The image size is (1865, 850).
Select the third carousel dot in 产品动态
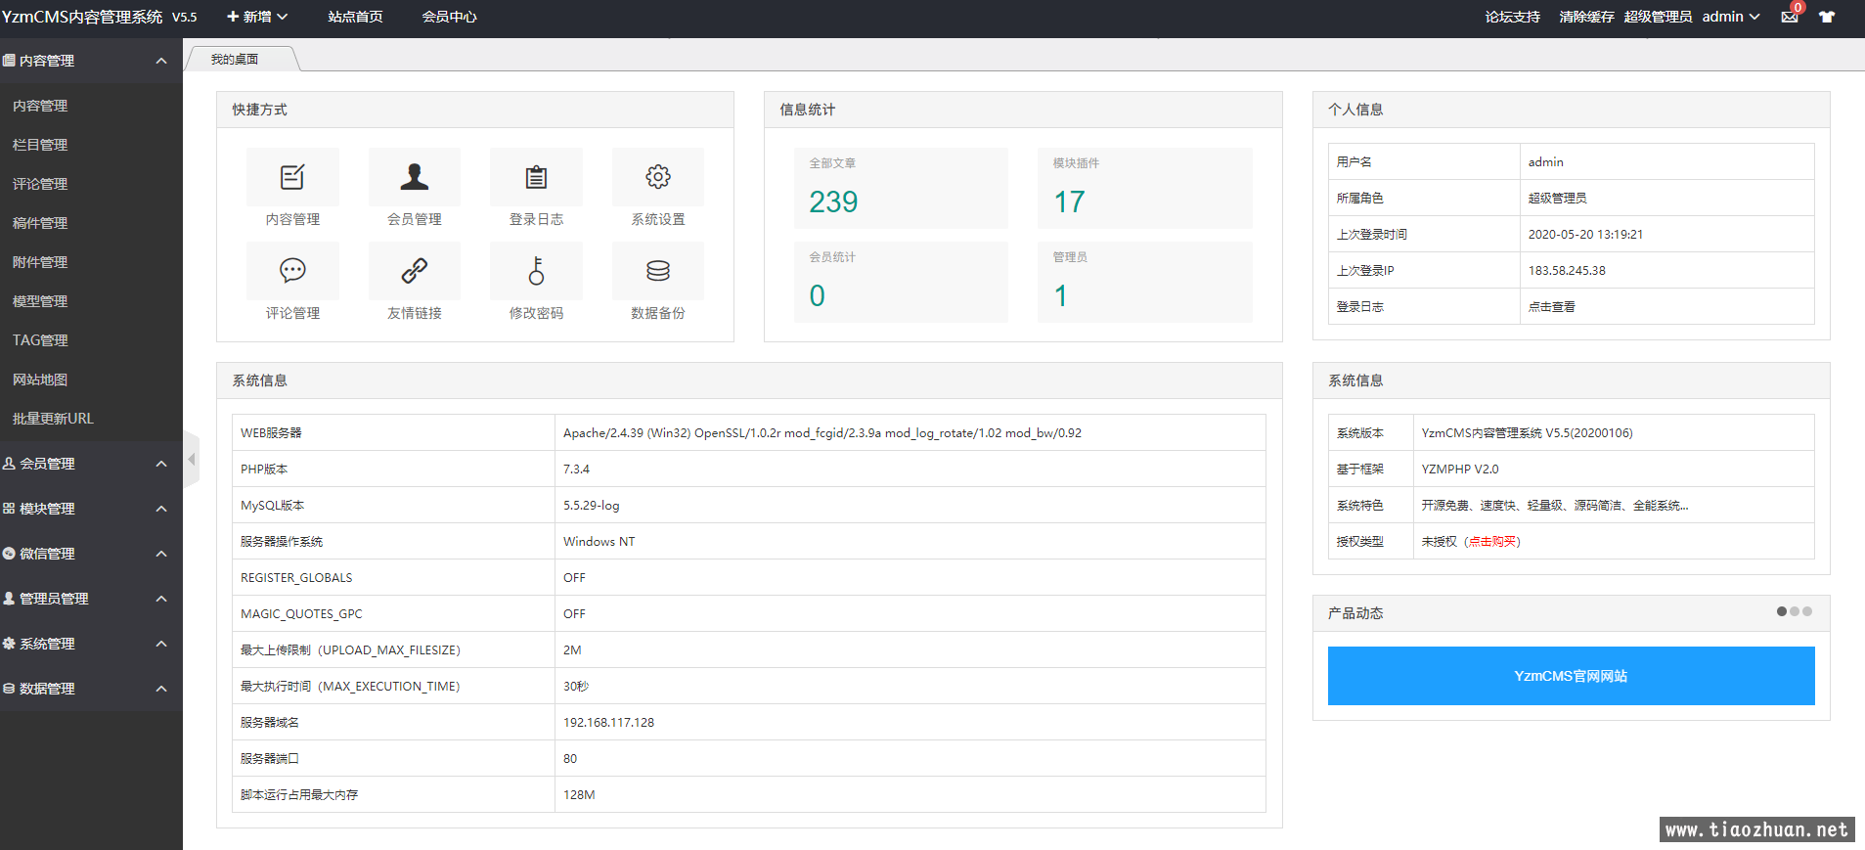pyautogui.click(x=1807, y=611)
